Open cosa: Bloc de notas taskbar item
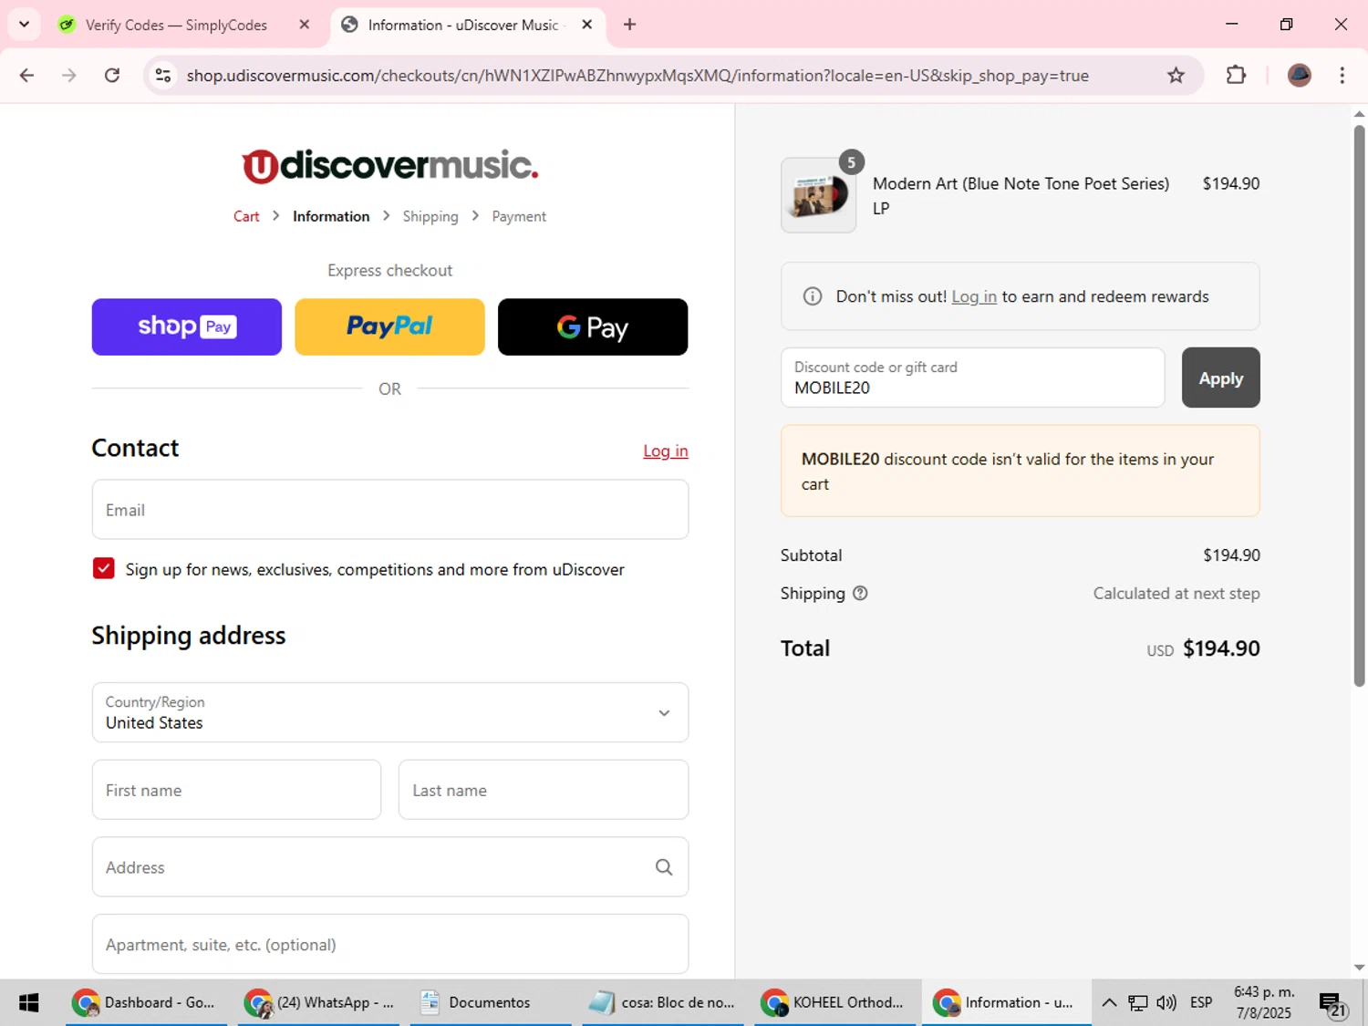The height and width of the screenshot is (1026, 1368). click(663, 1003)
